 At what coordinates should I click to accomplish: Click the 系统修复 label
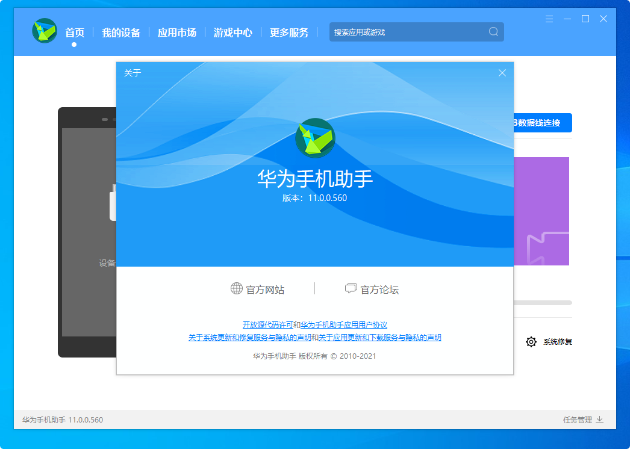pyautogui.click(x=558, y=342)
